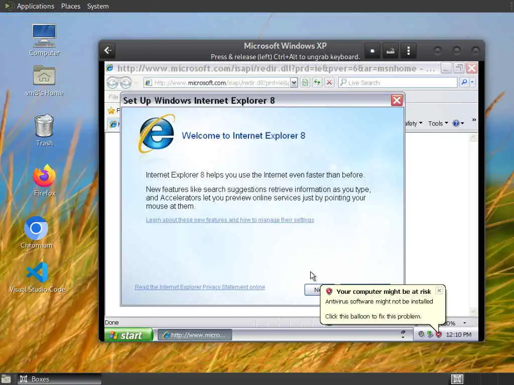The image size is (514, 385).
Task: Click the IE page scrollbar up arrow
Action: pos(473,138)
